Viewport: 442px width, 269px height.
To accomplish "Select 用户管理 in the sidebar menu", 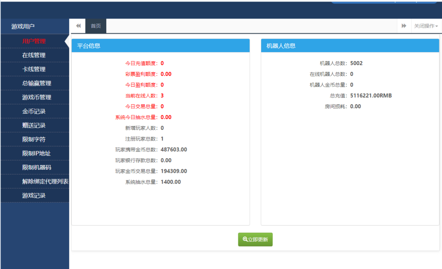I will click(x=35, y=41).
